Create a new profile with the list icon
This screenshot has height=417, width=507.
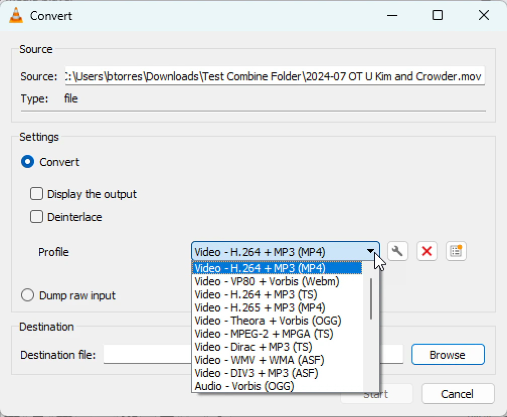coord(456,251)
